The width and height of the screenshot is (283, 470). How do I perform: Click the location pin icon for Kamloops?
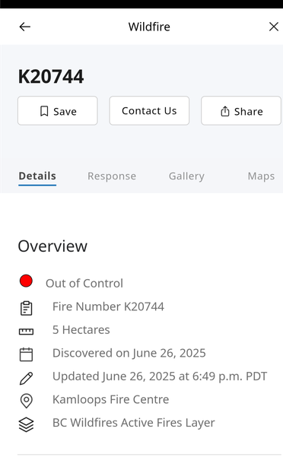point(27,401)
